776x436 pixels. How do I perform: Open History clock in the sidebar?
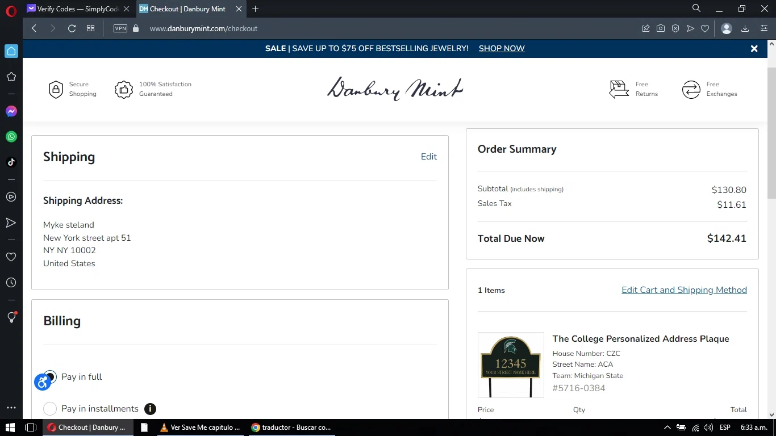click(x=11, y=283)
